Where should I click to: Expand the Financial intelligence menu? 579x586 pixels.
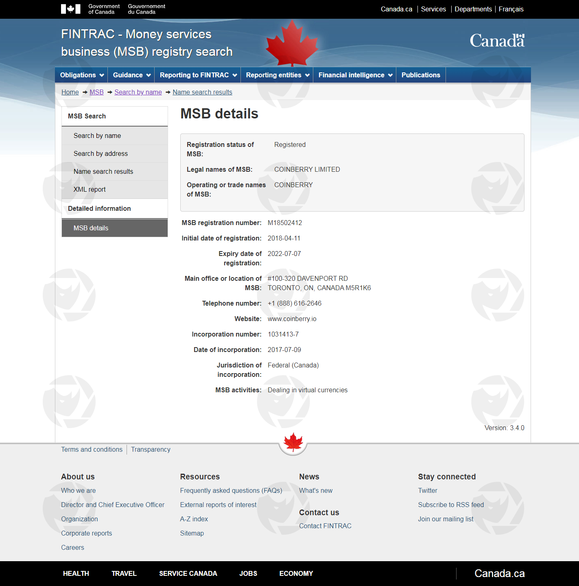pyautogui.click(x=355, y=75)
